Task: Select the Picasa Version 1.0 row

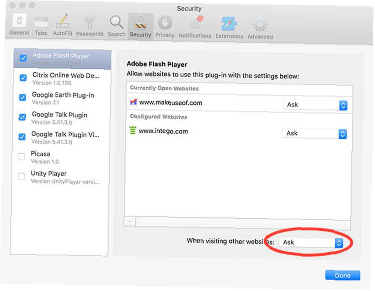Action: [x=61, y=157]
